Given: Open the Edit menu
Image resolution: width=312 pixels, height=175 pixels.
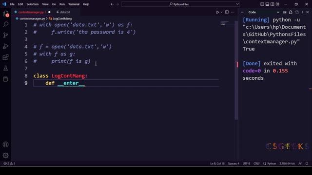Looking at the screenshot, I should click(20, 4).
